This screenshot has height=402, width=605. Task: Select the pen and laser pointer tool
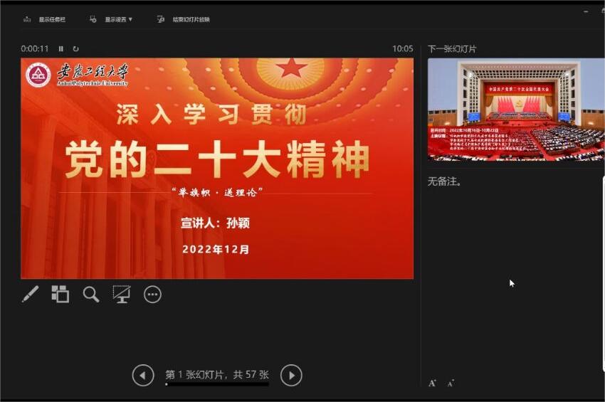click(30, 294)
